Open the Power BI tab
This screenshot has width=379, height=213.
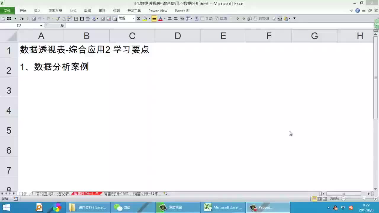tap(182, 11)
